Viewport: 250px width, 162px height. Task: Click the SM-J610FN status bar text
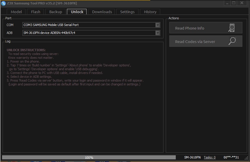point(192,157)
